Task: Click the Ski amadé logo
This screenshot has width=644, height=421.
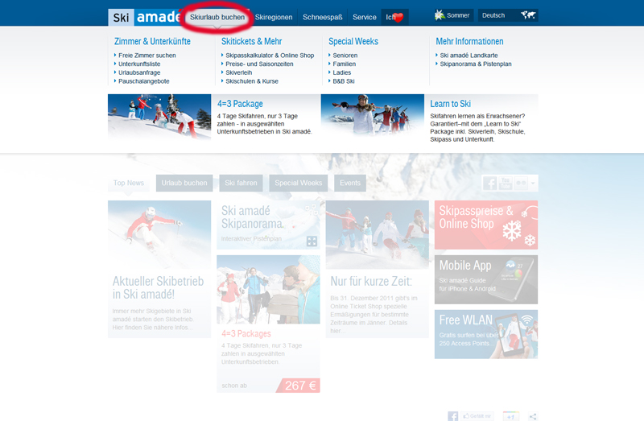Action: (x=145, y=17)
